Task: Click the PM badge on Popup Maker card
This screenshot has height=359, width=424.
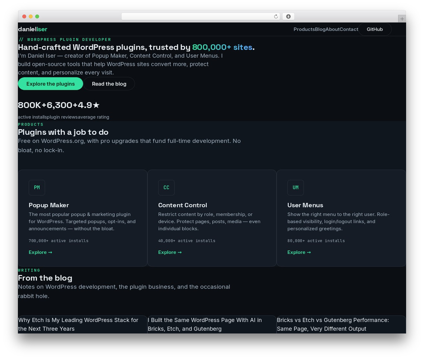Action: [37, 187]
